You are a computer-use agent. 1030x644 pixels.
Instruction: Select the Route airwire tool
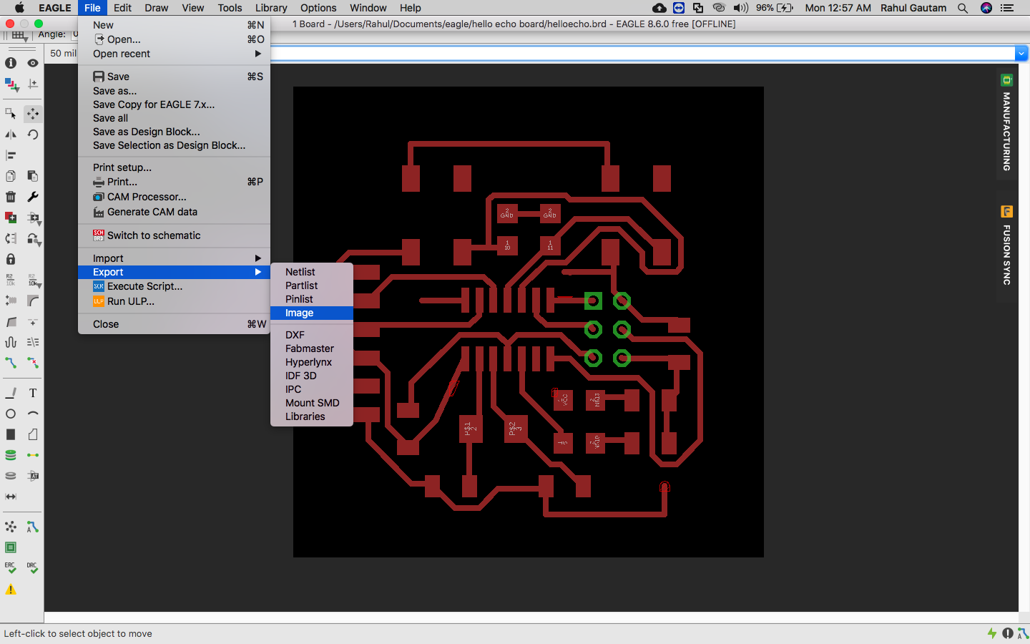11,363
